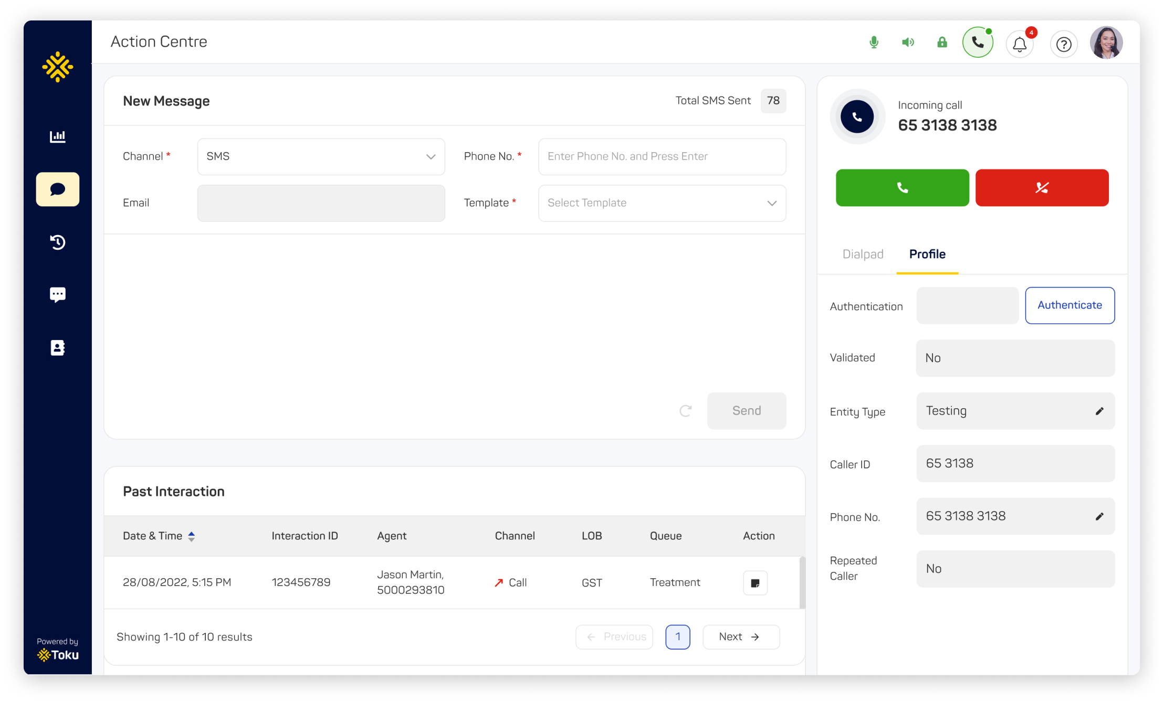Edit the Entity Type with the pencil icon

[1099, 411]
